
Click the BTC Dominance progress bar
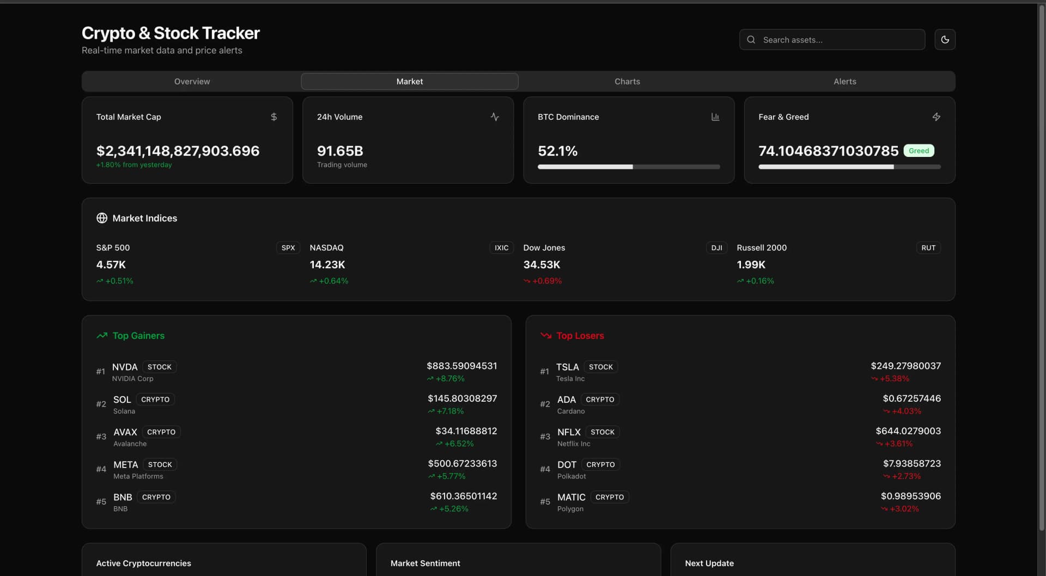628,167
